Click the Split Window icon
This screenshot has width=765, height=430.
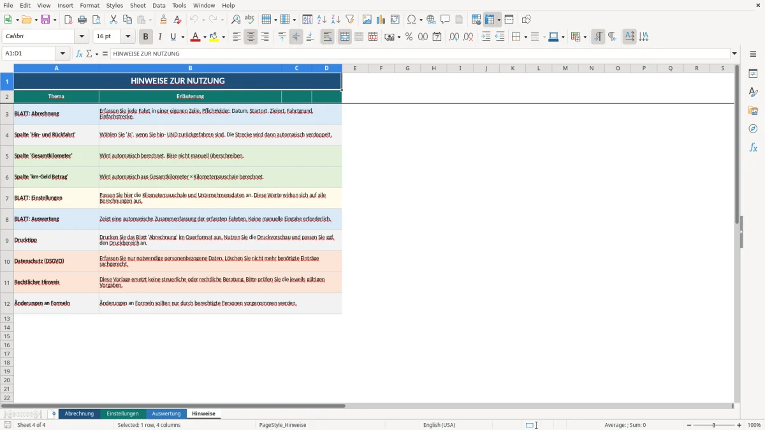click(x=509, y=20)
